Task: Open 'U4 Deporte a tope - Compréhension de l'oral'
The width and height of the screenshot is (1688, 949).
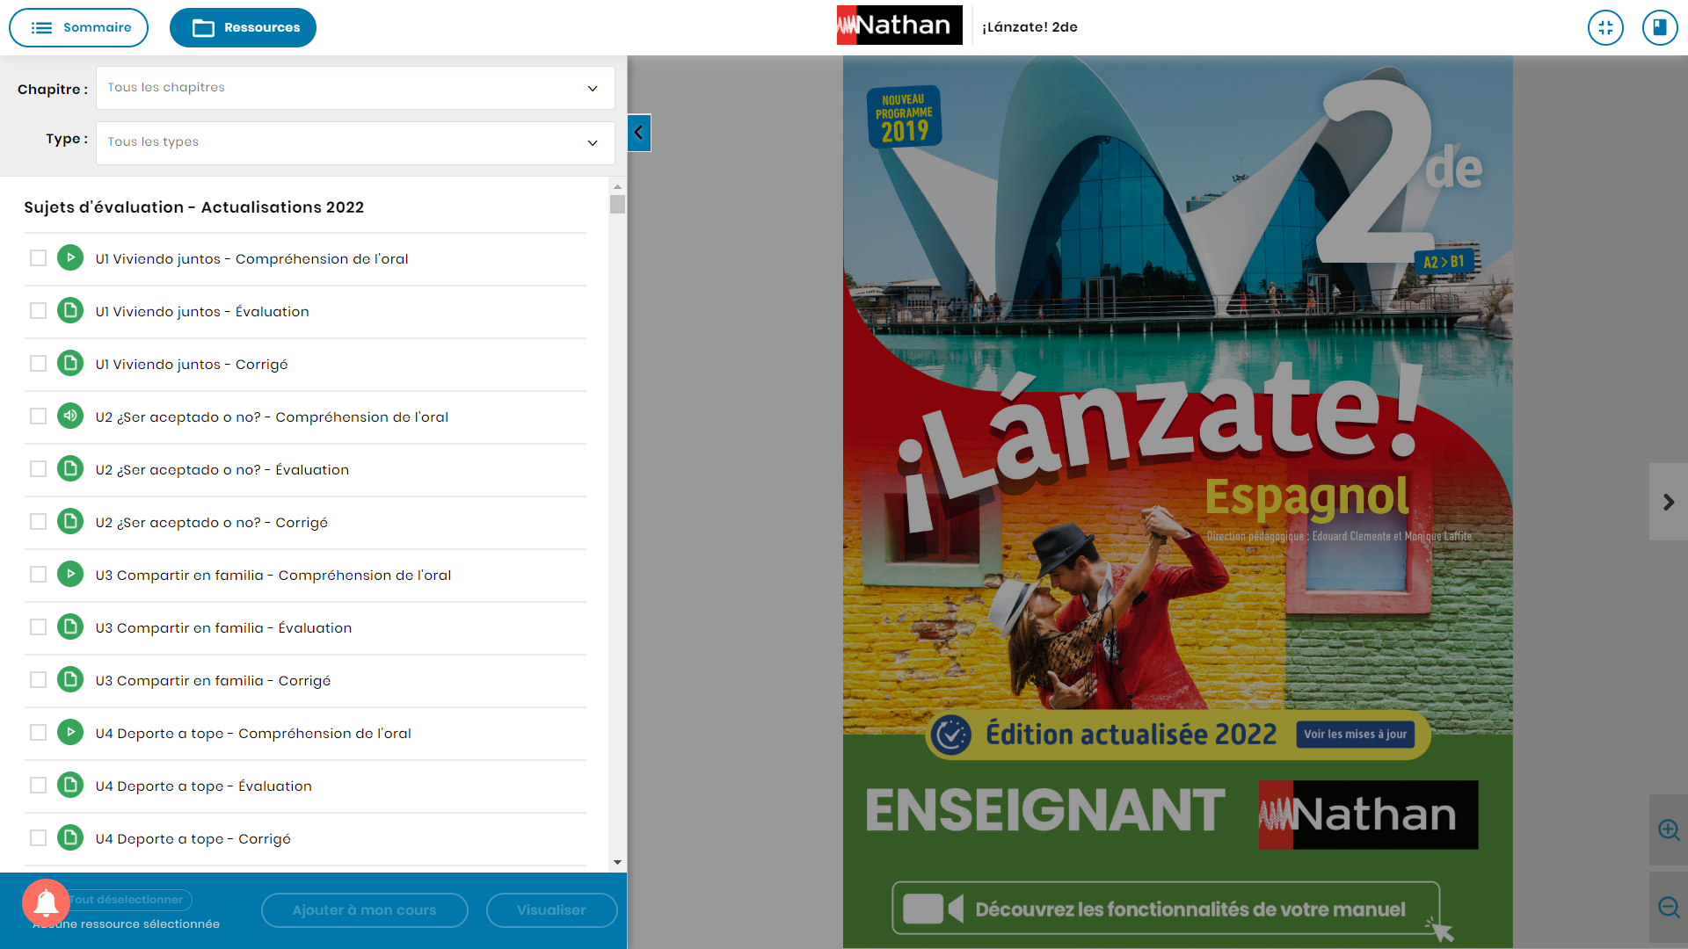Action: [x=253, y=734]
